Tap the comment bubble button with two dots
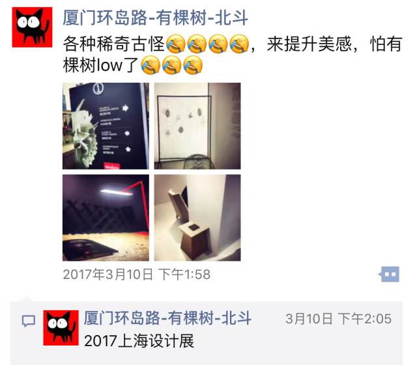 pyautogui.click(x=388, y=274)
